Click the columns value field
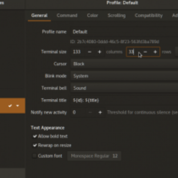 78,52
